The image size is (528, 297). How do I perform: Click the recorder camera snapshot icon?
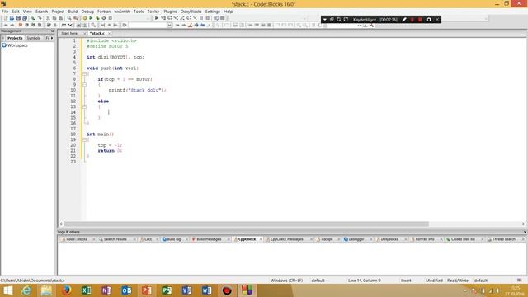click(429, 20)
